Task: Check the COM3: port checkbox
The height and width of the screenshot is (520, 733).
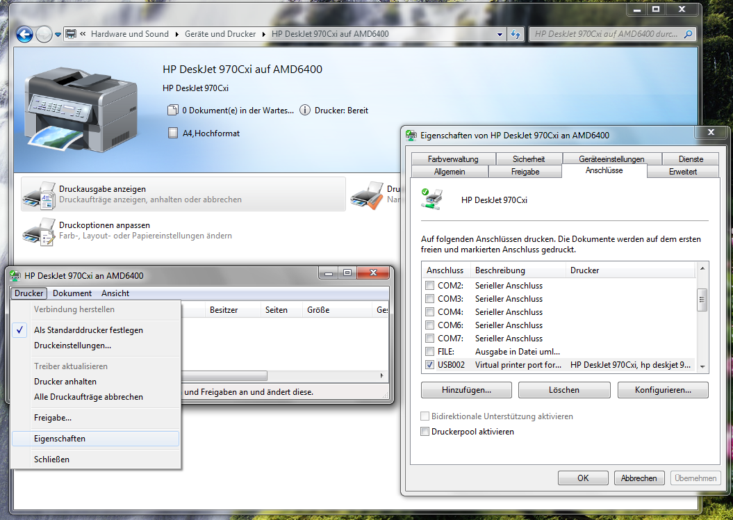Action: tap(429, 298)
